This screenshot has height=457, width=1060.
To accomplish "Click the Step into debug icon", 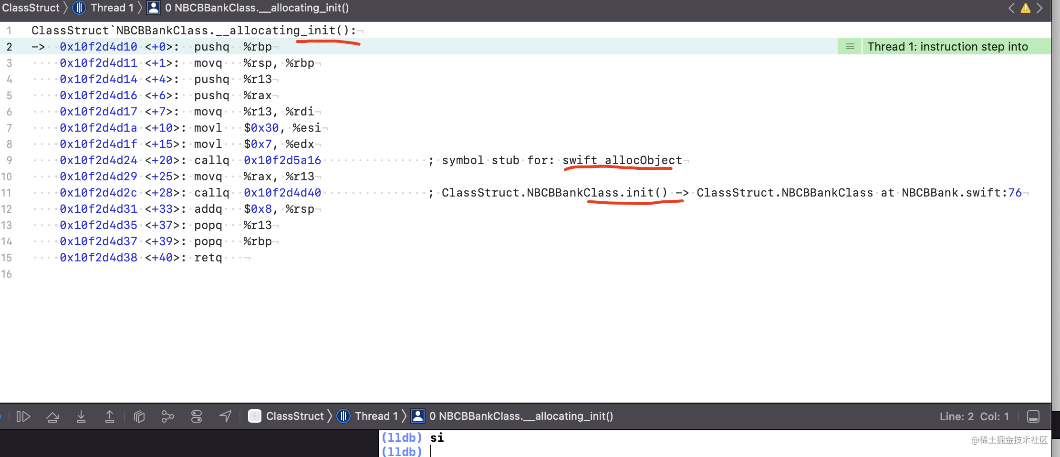I will click(x=81, y=416).
